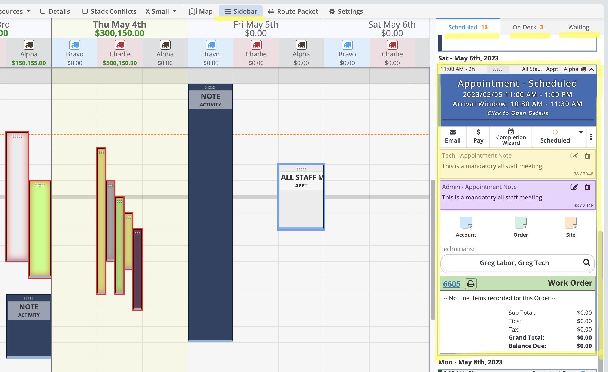
Task: Collapse the 11:00 AM appointment card
Action: [592, 69]
